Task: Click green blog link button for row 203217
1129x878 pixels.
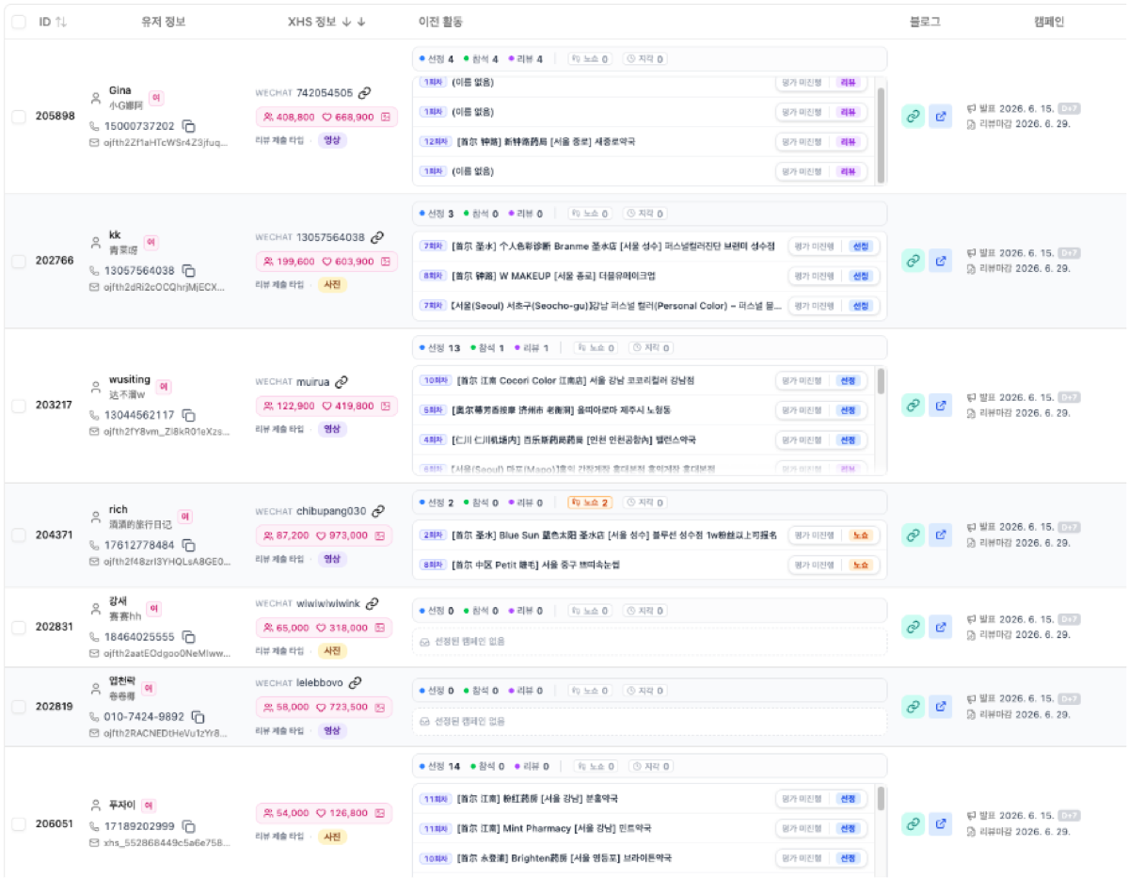Action: [x=913, y=405]
